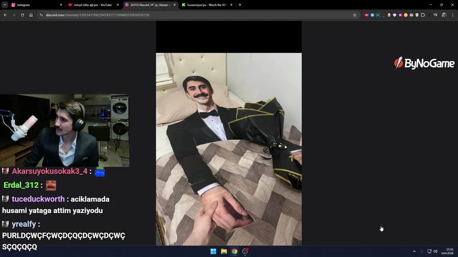Expand the tab search dropdown
Viewport: 458px width, 257px height.
tap(5, 5)
